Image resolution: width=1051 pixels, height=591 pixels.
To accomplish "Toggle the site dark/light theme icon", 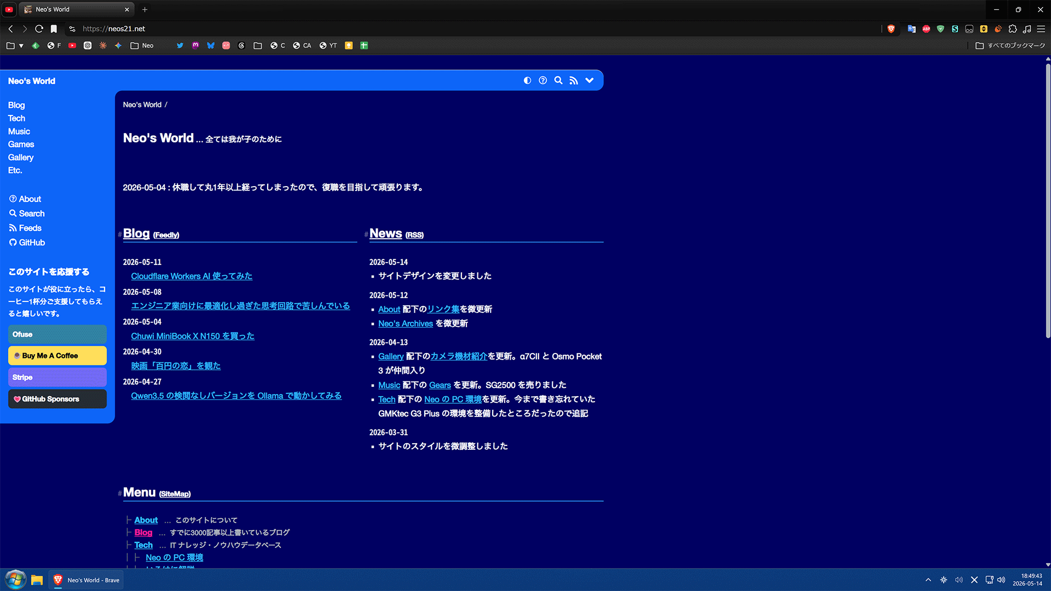I will tap(527, 80).
